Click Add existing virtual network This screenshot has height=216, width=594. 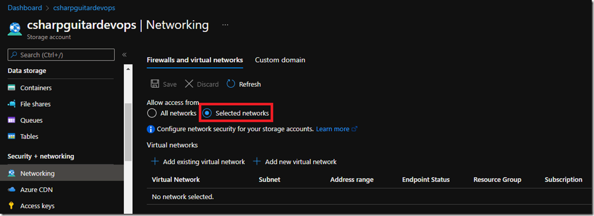coord(198,162)
